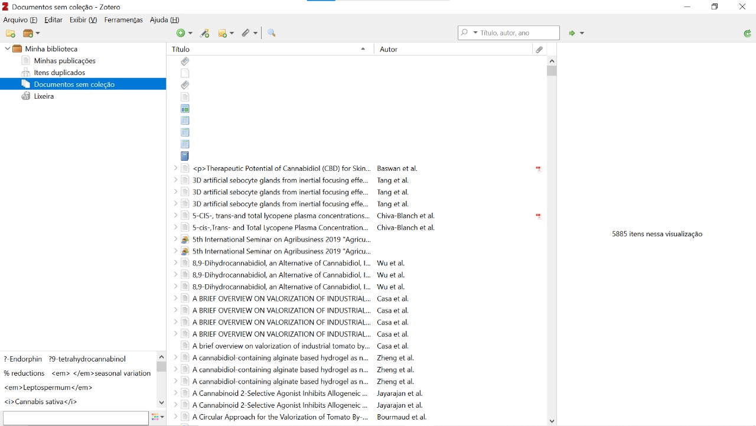The width and height of the screenshot is (756, 426).
Task: Expand the Therapeutic Potential of Cannabidiol item
Action: coord(175,168)
